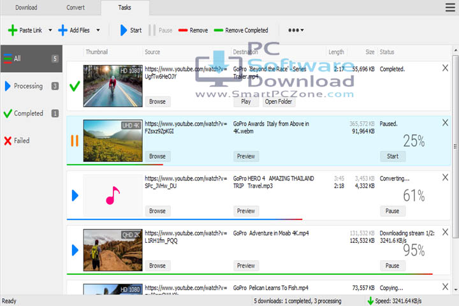Open the three-dots more options dropdown
This screenshot has width=459, height=306.
tap(296, 30)
